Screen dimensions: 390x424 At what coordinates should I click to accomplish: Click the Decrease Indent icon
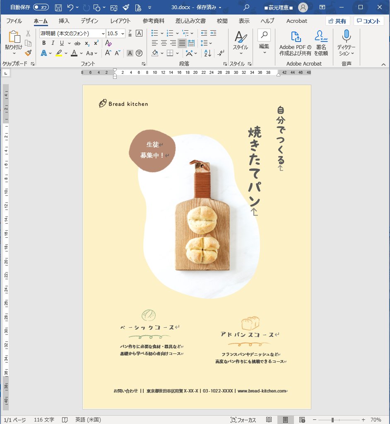click(204, 33)
